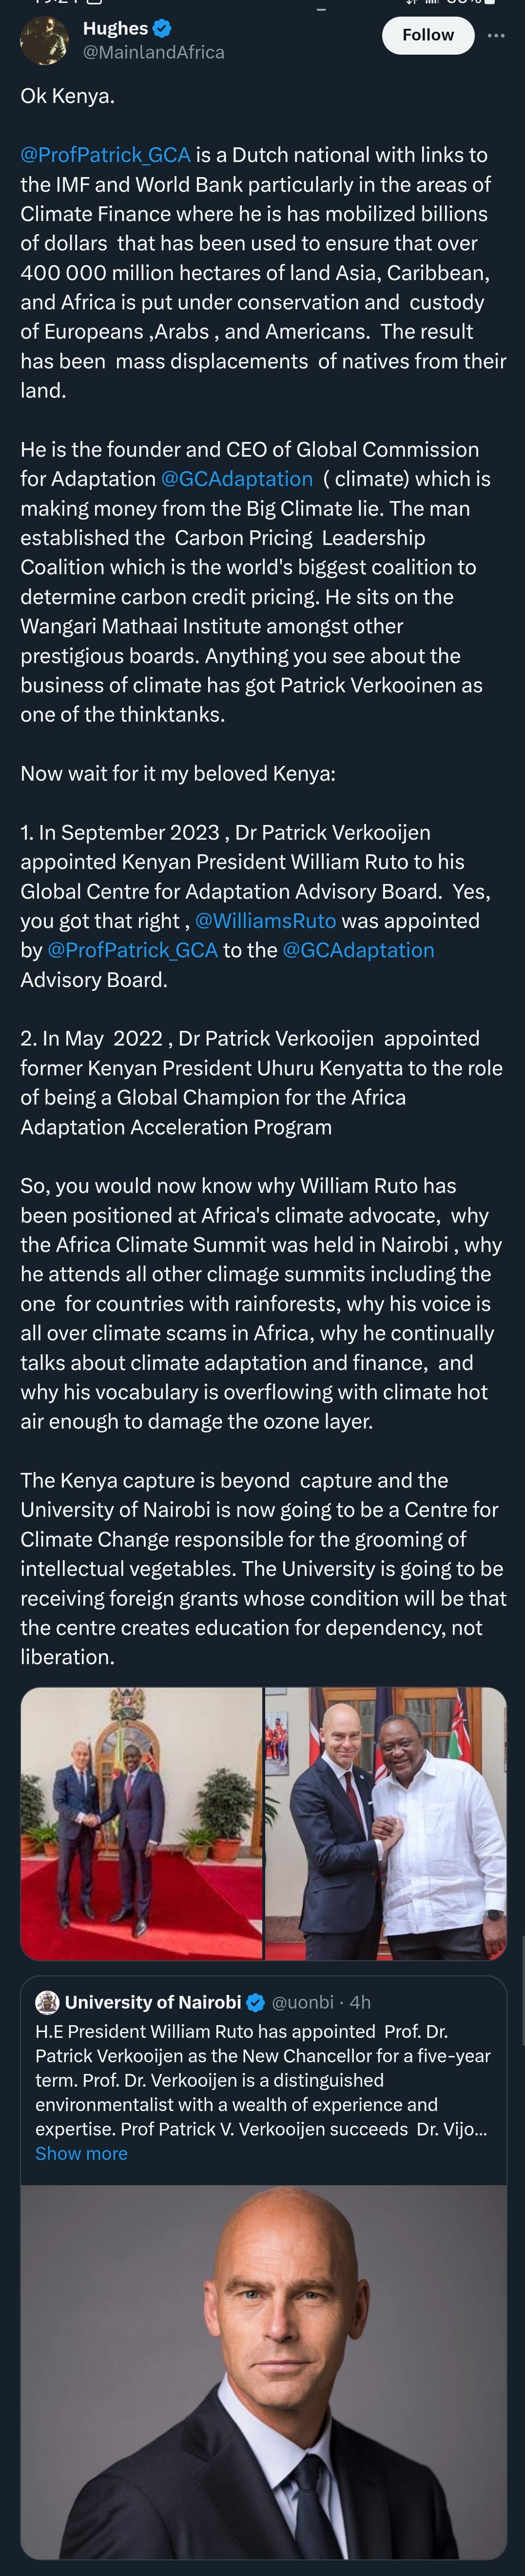Screen dimensions: 525x2576
Task: View right photo with man in white shirt
Action: point(386,1823)
